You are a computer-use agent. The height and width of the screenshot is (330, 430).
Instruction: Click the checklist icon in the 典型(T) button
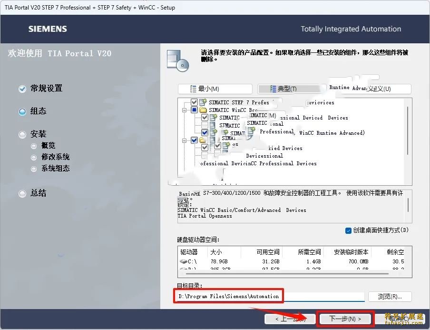click(x=273, y=89)
